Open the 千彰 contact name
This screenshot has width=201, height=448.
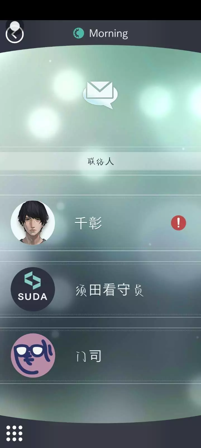(x=88, y=223)
